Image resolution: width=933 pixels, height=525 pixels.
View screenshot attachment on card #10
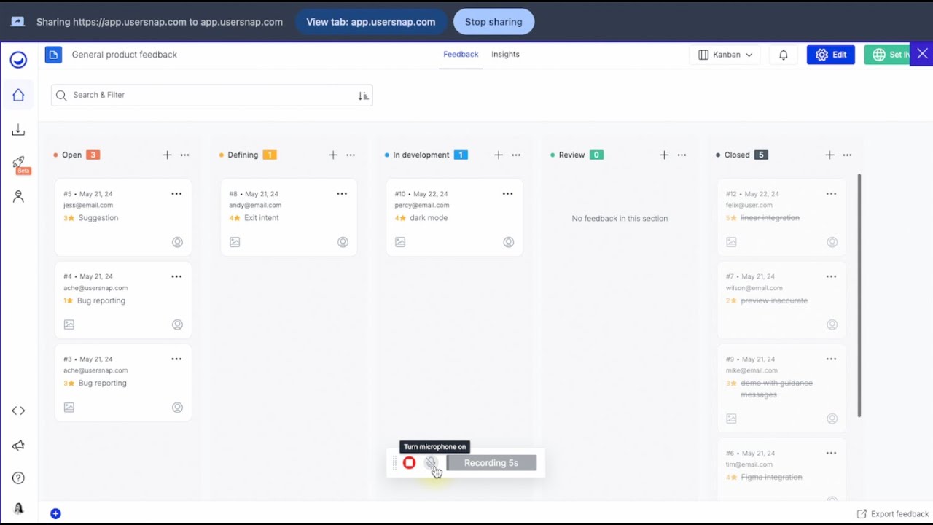coord(400,242)
